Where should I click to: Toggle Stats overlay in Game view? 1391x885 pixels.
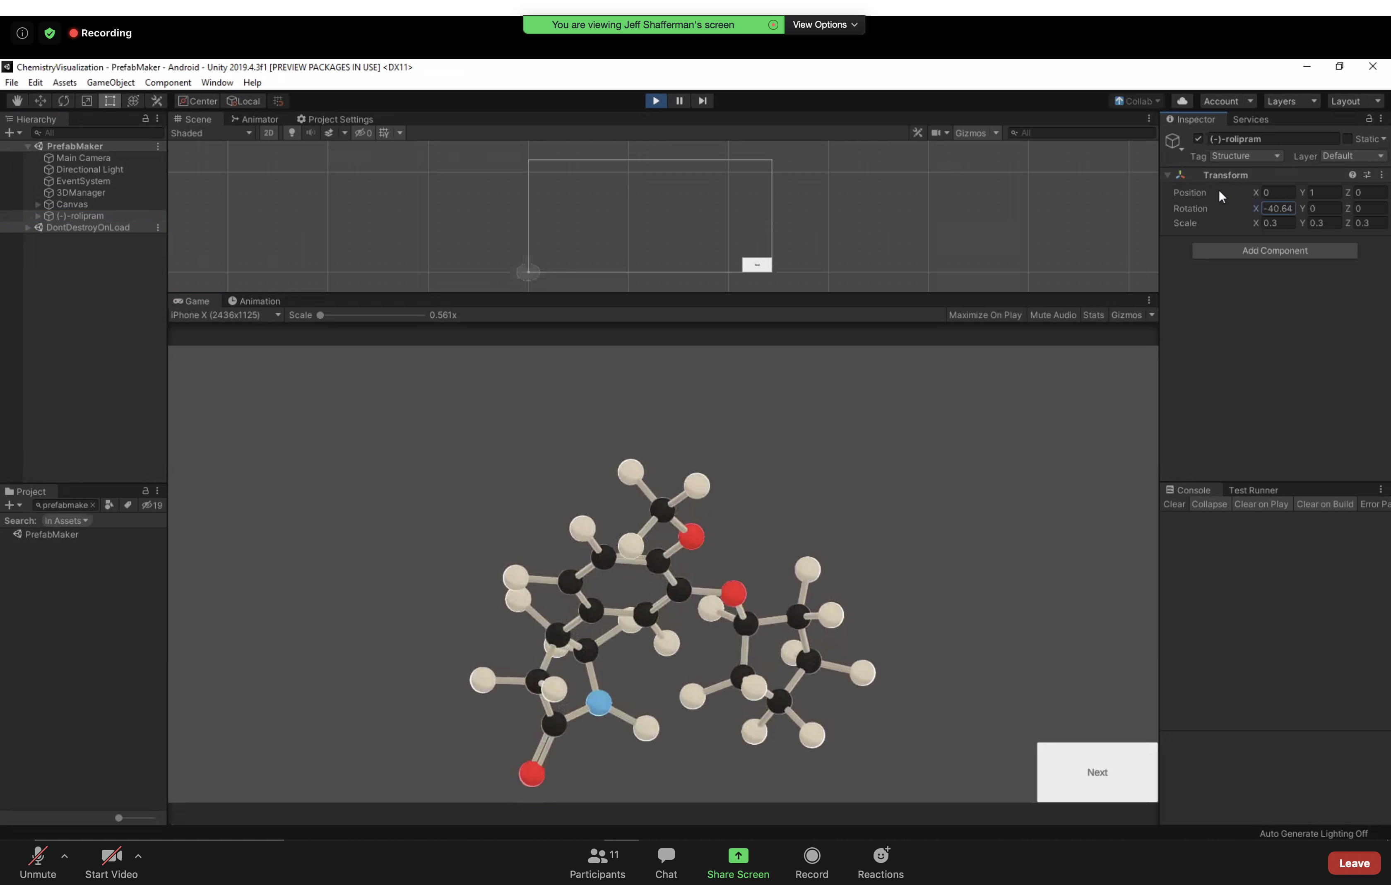coord(1093,315)
